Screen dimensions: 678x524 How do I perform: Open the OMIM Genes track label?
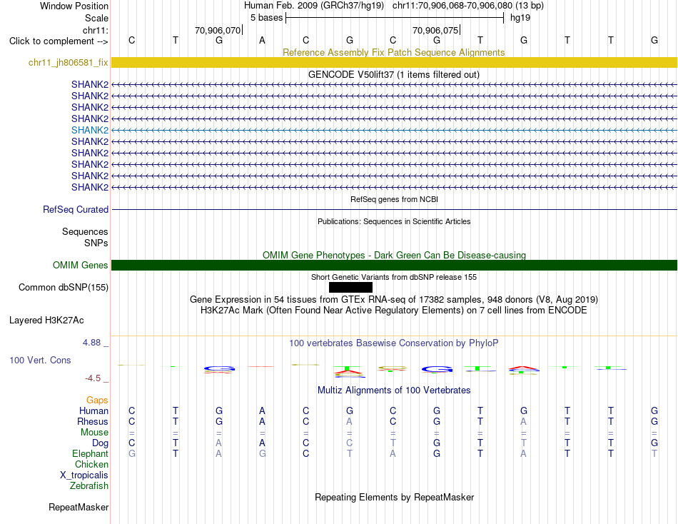click(x=81, y=266)
